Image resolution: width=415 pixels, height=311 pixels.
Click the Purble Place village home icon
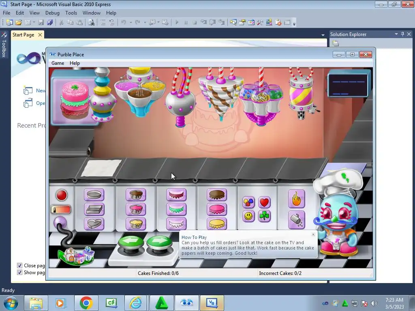[77, 256]
